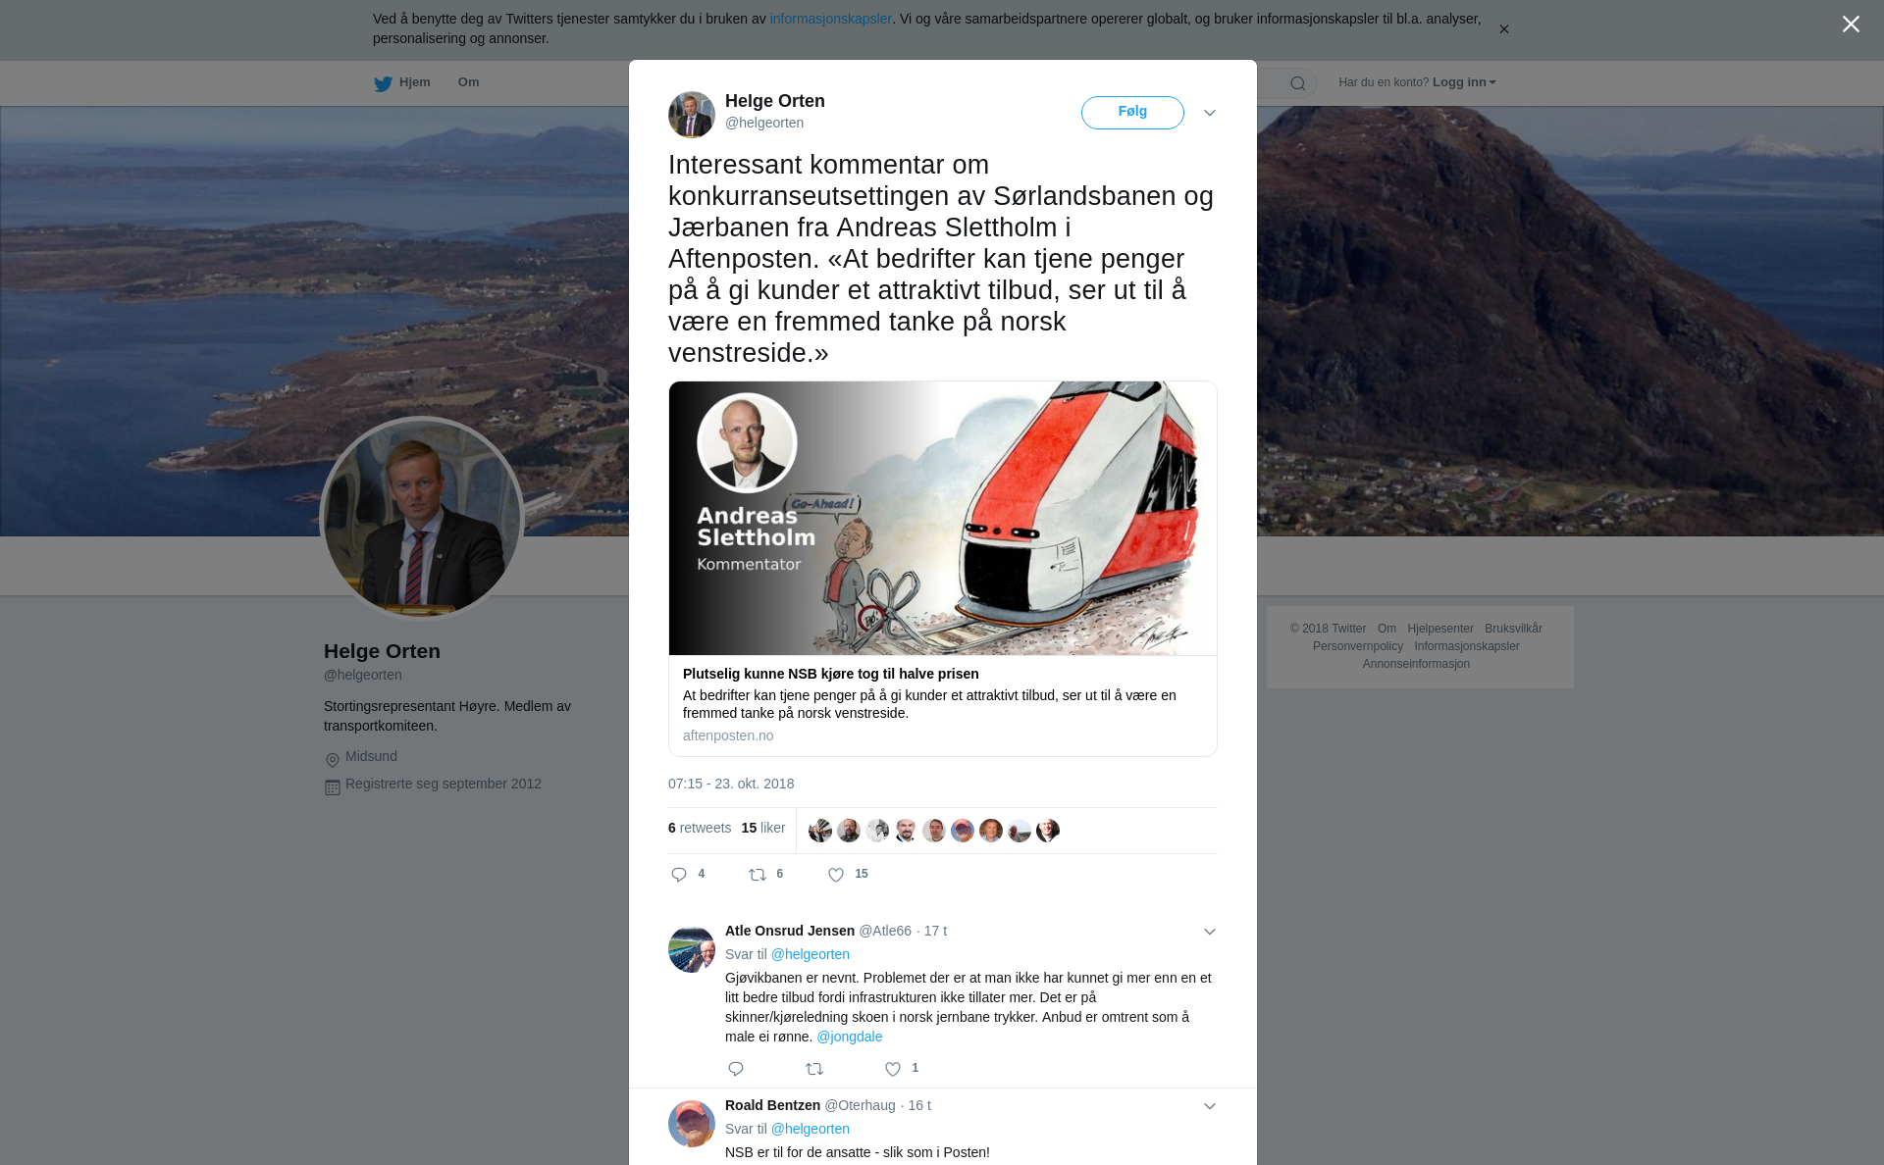Screen dimensions: 1884x1165
Task: Open the Om menu item
Action: tap(468, 82)
